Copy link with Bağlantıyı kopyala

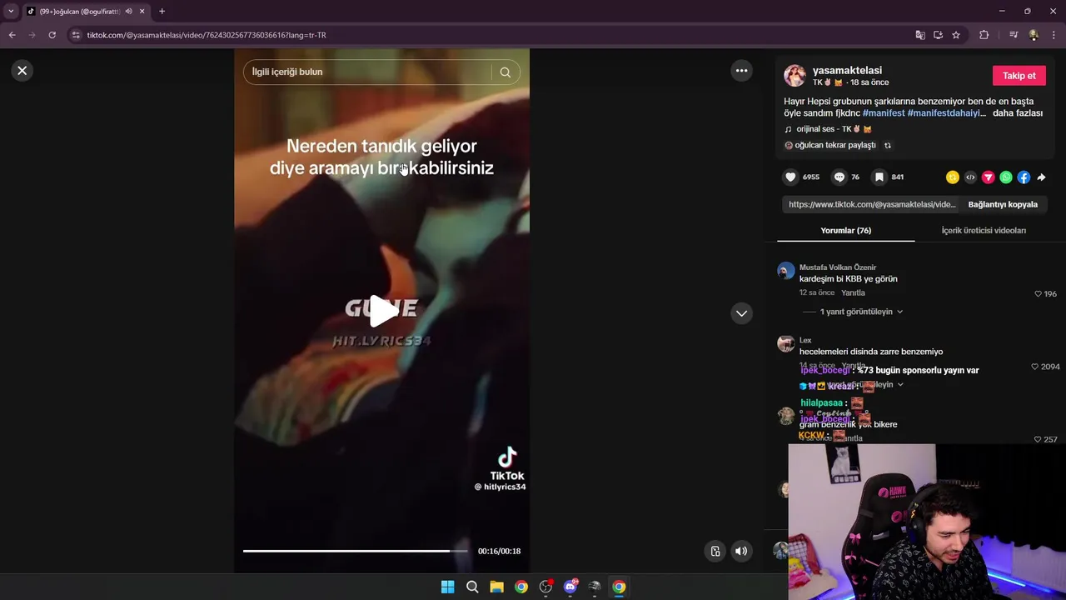[1003, 204]
